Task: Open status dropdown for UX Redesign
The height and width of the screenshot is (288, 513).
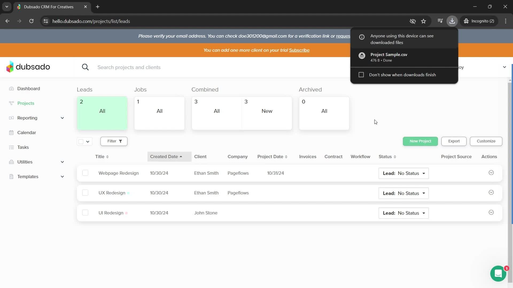Action: [403, 193]
